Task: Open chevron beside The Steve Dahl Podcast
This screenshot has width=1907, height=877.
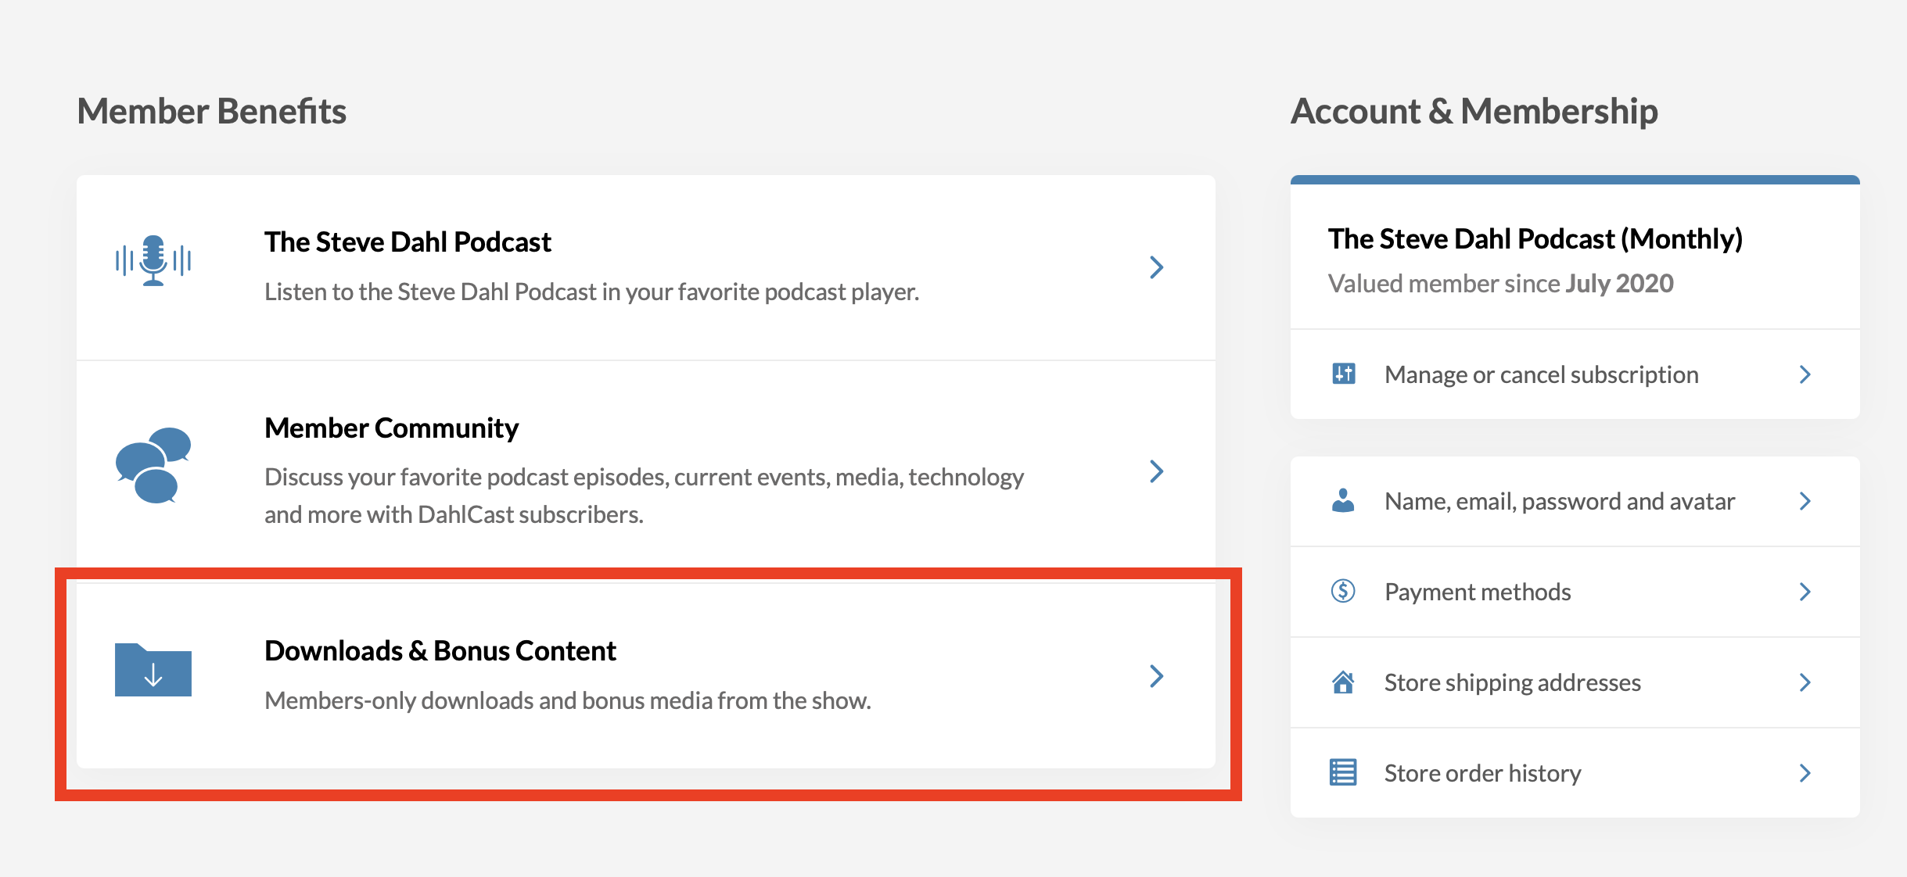Action: click(1157, 267)
